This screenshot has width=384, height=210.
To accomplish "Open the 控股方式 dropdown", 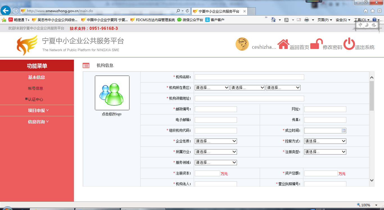I will click(325, 141).
